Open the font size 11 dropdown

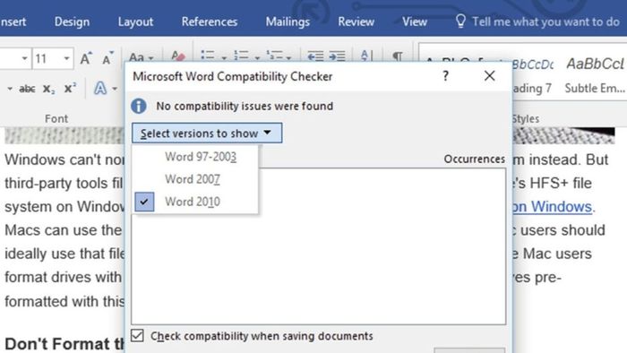66,59
